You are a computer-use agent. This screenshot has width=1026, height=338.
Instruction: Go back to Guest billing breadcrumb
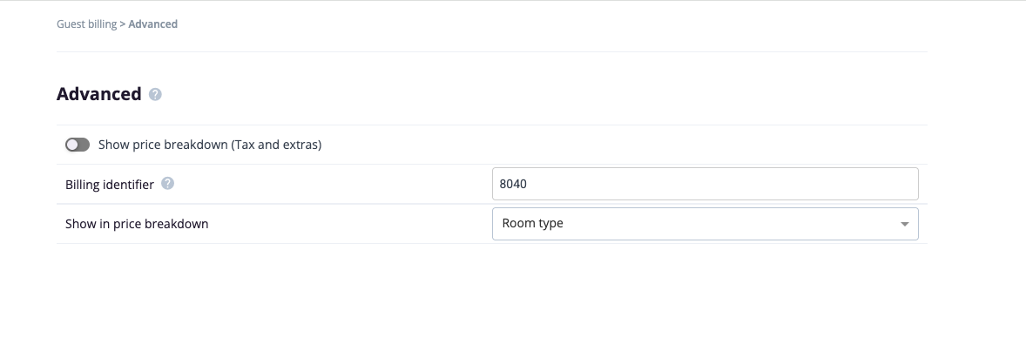click(x=86, y=24)
